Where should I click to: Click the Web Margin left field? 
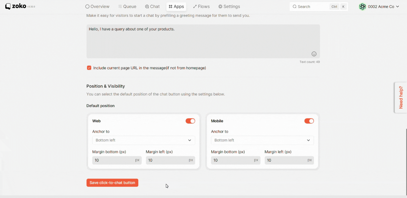click(170, 160)
